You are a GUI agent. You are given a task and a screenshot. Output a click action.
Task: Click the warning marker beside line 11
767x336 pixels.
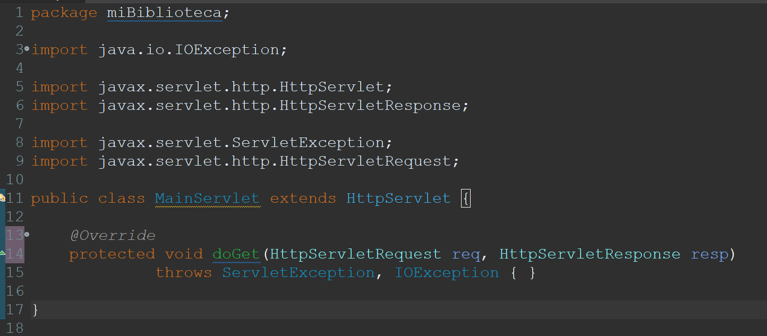(2, 198)
